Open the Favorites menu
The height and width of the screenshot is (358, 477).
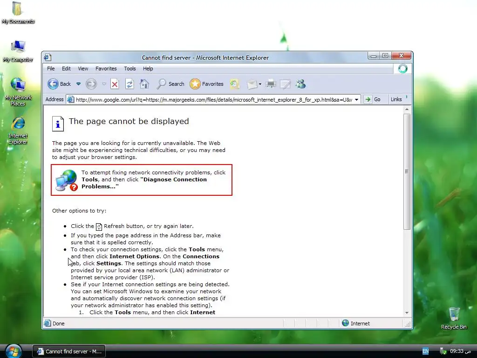[x=106, y=69]
